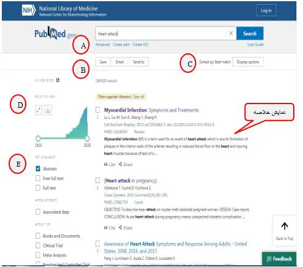This screenshot has width=303, height=267.
Task: Download the results by year data
Action: click(x=48, y=110)
